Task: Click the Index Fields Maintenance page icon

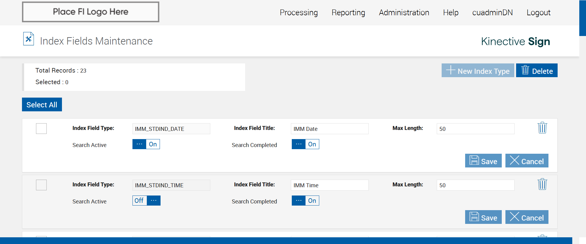Action: 28,39
